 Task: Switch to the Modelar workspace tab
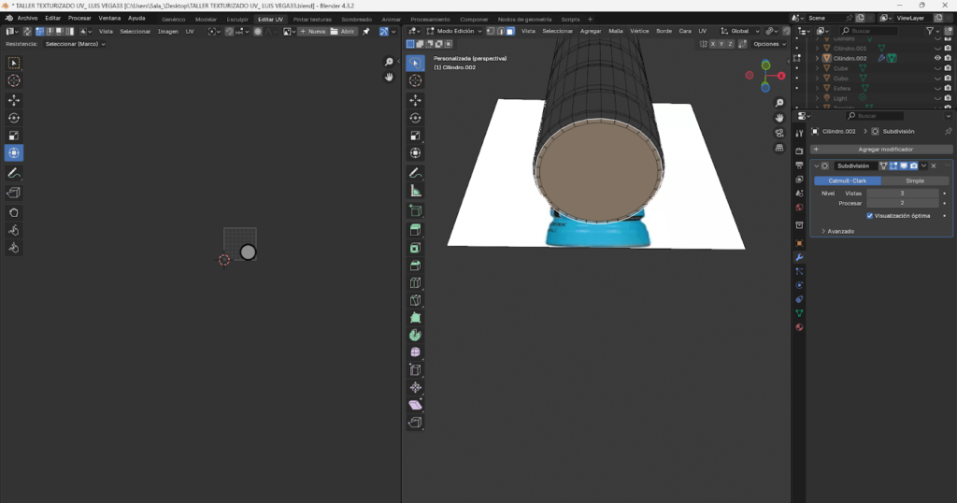206,20
